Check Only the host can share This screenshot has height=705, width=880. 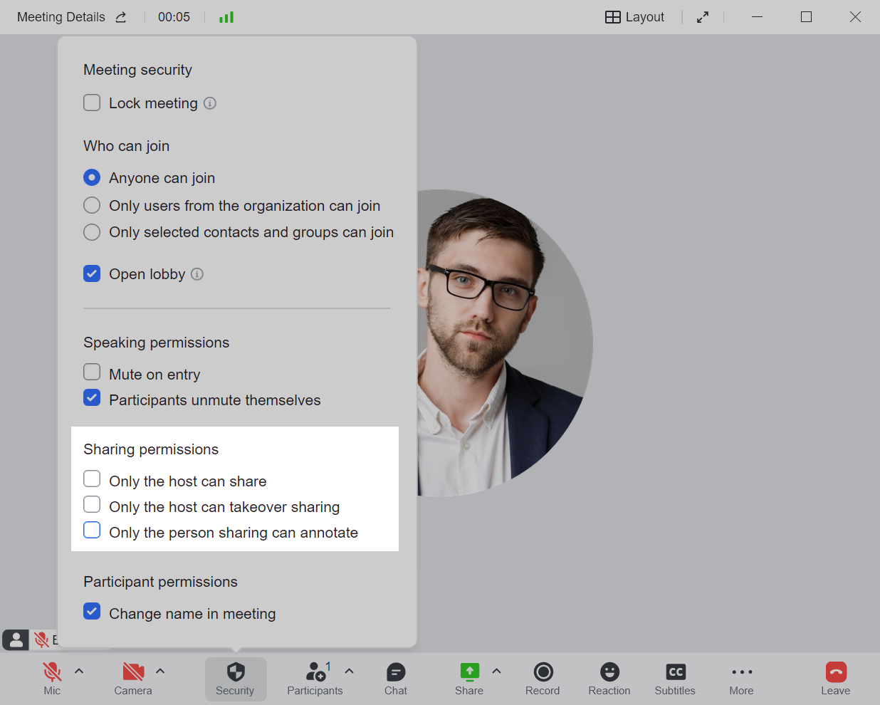coord(92,479)
